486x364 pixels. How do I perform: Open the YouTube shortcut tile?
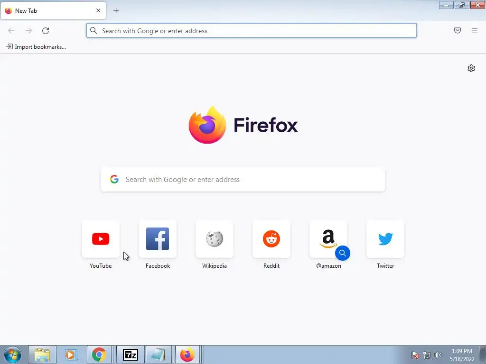[x=101, y=239]
